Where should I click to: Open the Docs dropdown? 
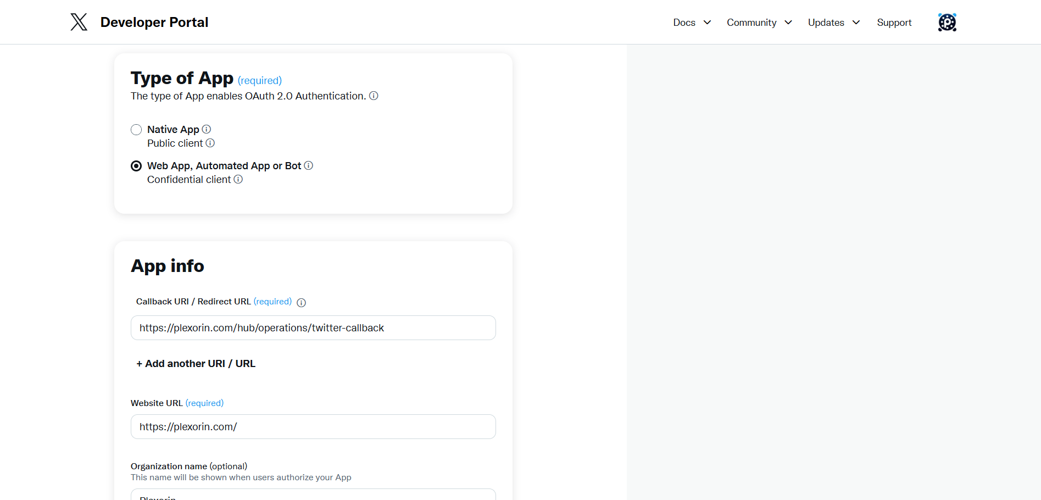(x=691, y=22)
